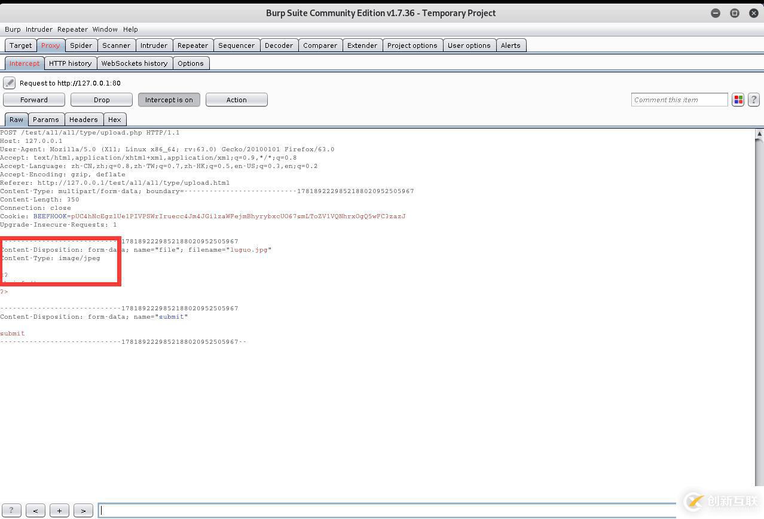
Task: Click the scrollbar up arrow
Action: point(759,135)
